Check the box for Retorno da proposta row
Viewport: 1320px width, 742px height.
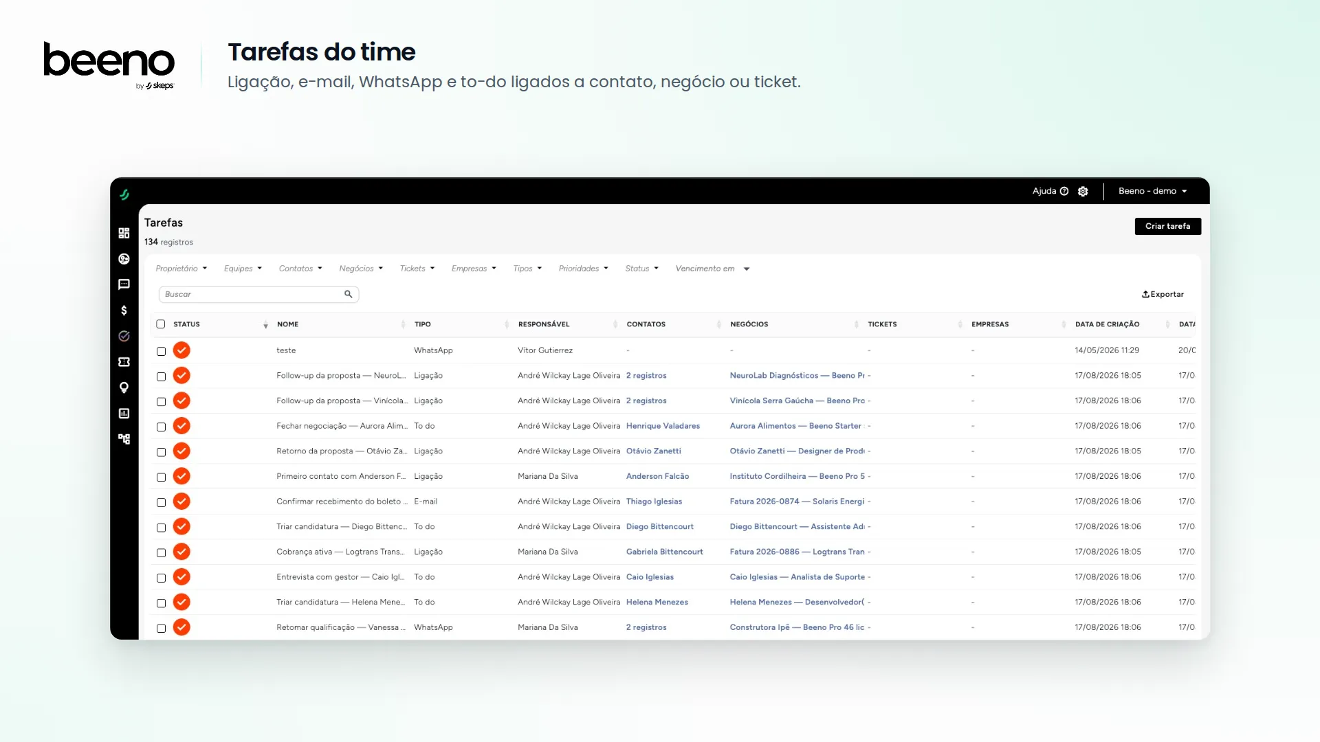(162, 452)
